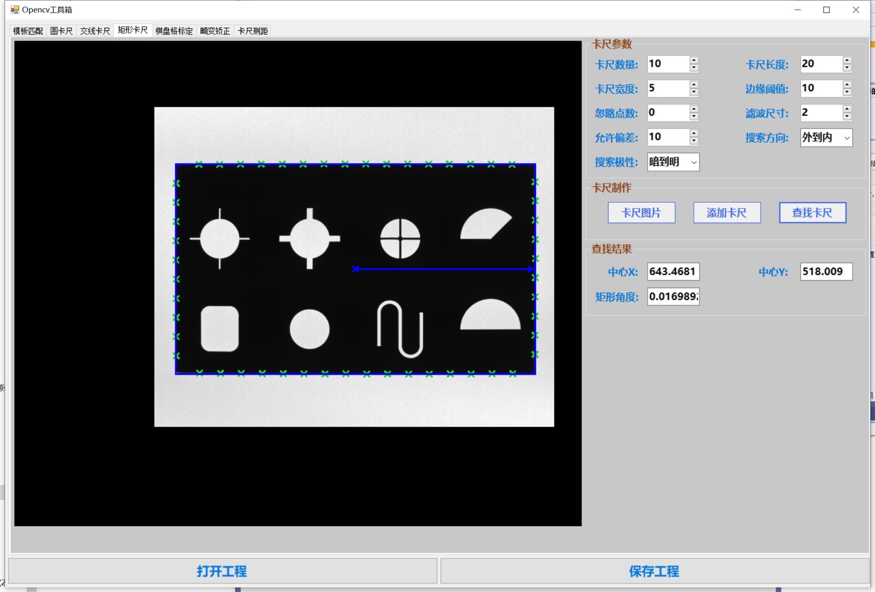Click 打开工程 button at bottom
This screenshot has width=875, height=592.
(x=222, y=571)
